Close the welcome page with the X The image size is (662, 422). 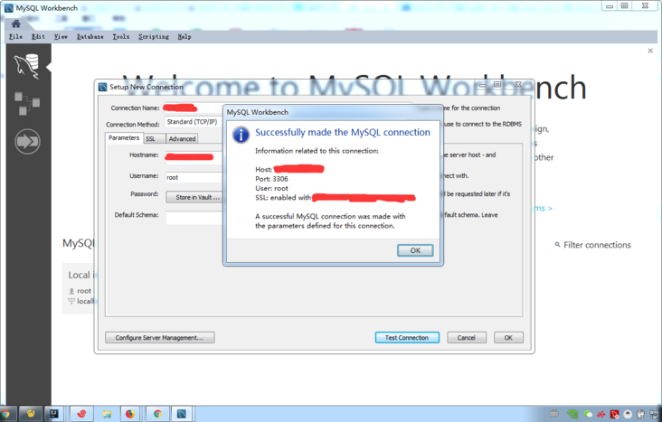(x=650, y=51)
